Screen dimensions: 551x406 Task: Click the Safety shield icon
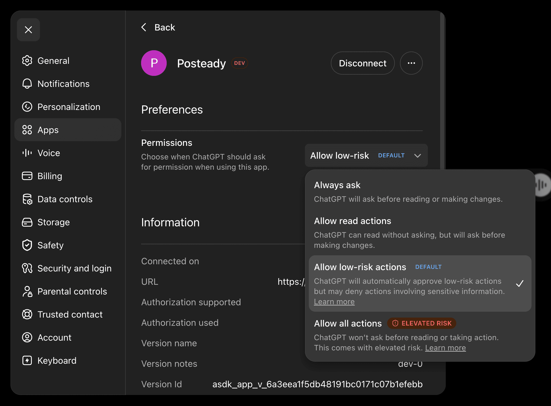[27, 245]
